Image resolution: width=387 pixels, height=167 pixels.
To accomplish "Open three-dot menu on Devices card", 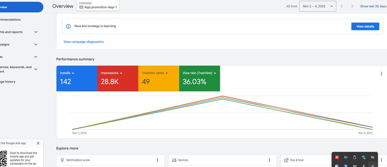I will click(270, 160).
